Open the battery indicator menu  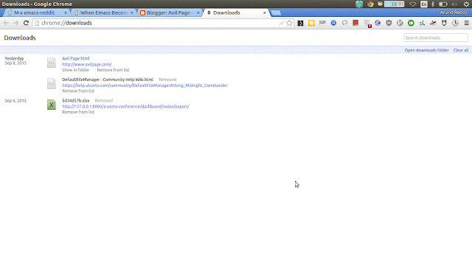pyautogui.click(x=442, y=4)
